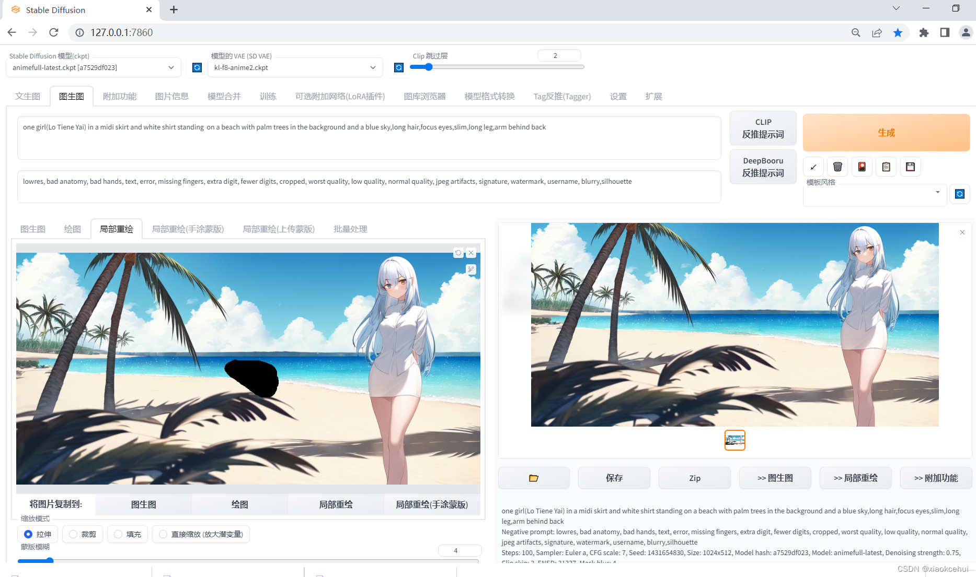This screenshot has height=577, width=976.
Task: Click the Clip 跳过层 number field
Action: [559, 55]
